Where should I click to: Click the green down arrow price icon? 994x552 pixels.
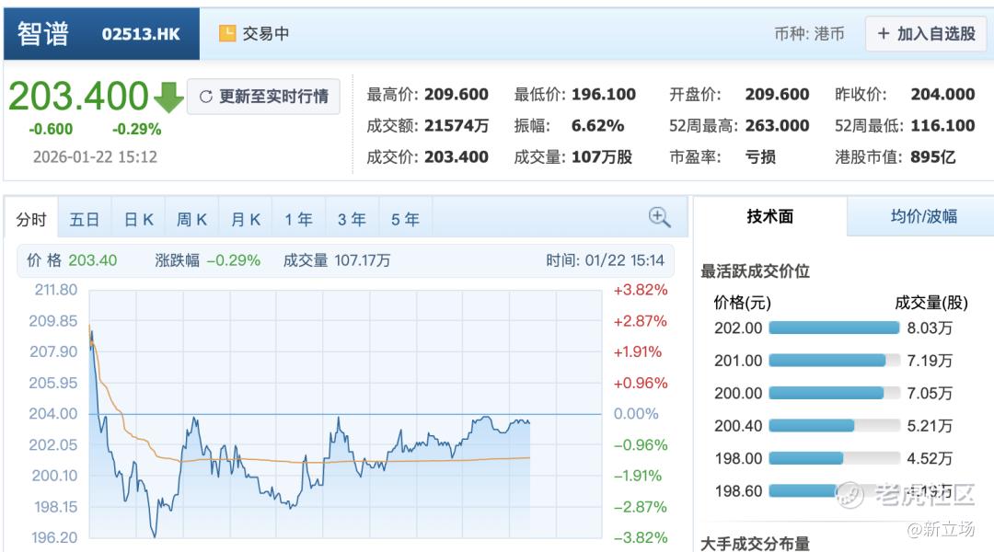[168, 97]
